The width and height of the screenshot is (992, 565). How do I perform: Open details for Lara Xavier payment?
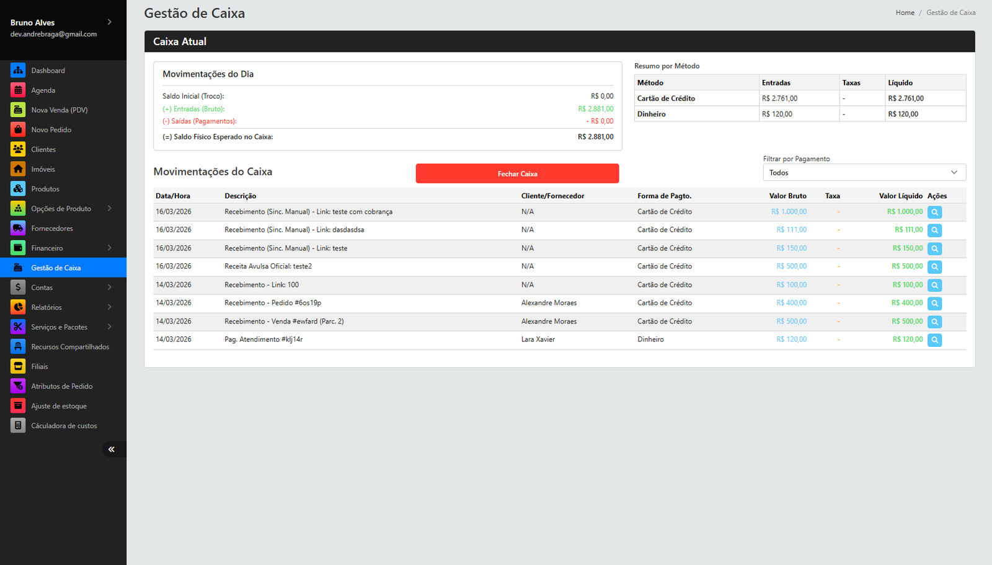(x=934, y=340)
